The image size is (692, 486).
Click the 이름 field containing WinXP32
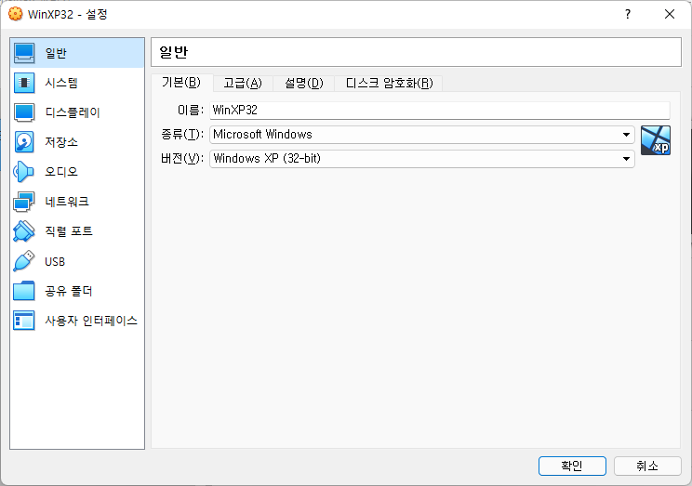(x=440, y=111)
